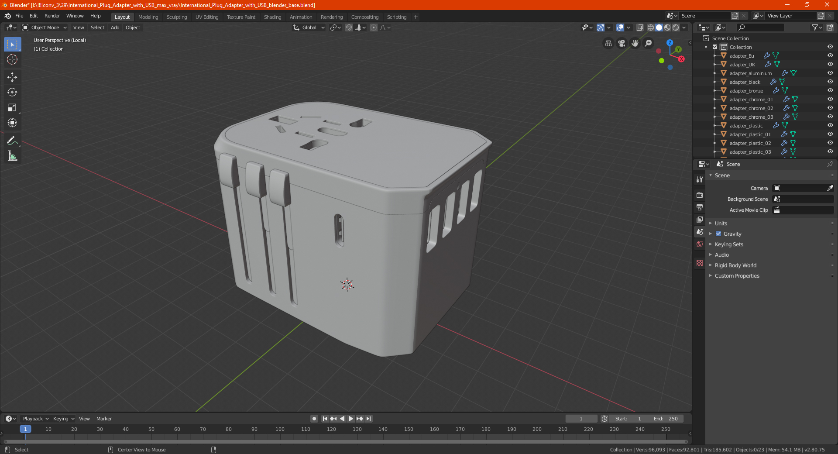Hide adapter_Eu in the outliner
This screenshot has height=454, width=838.
(x=830, y=56)
